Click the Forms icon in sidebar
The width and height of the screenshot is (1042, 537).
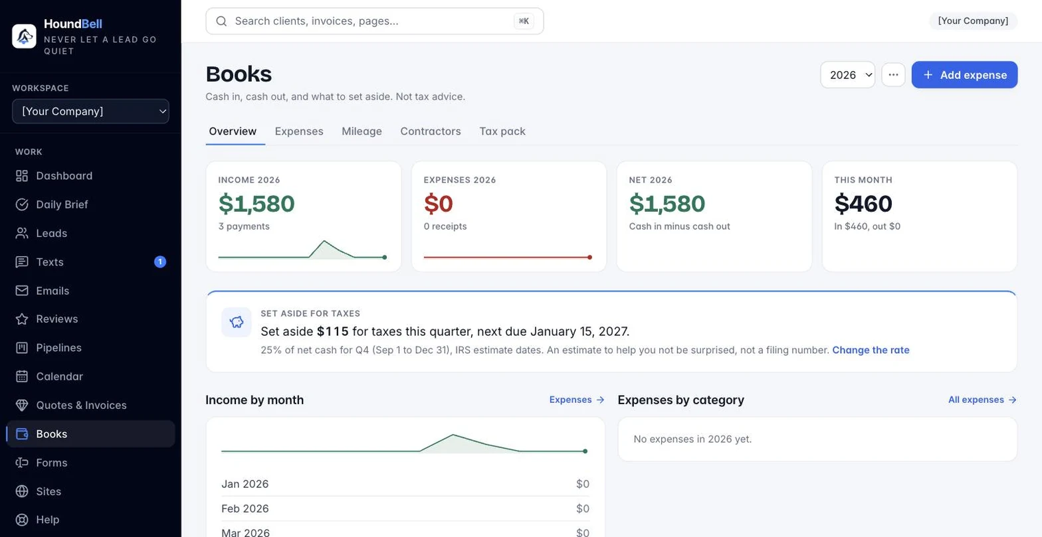(x=22, y=463)
